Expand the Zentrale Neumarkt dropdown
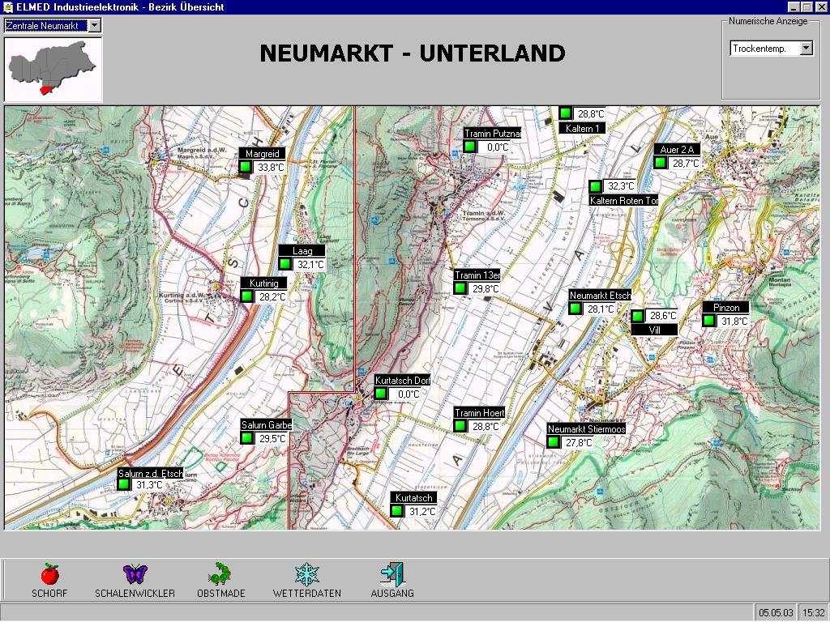830x622 pixels. tap(95, 26)
